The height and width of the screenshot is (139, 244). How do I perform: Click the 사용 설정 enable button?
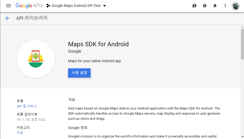(x=79, y=73)
